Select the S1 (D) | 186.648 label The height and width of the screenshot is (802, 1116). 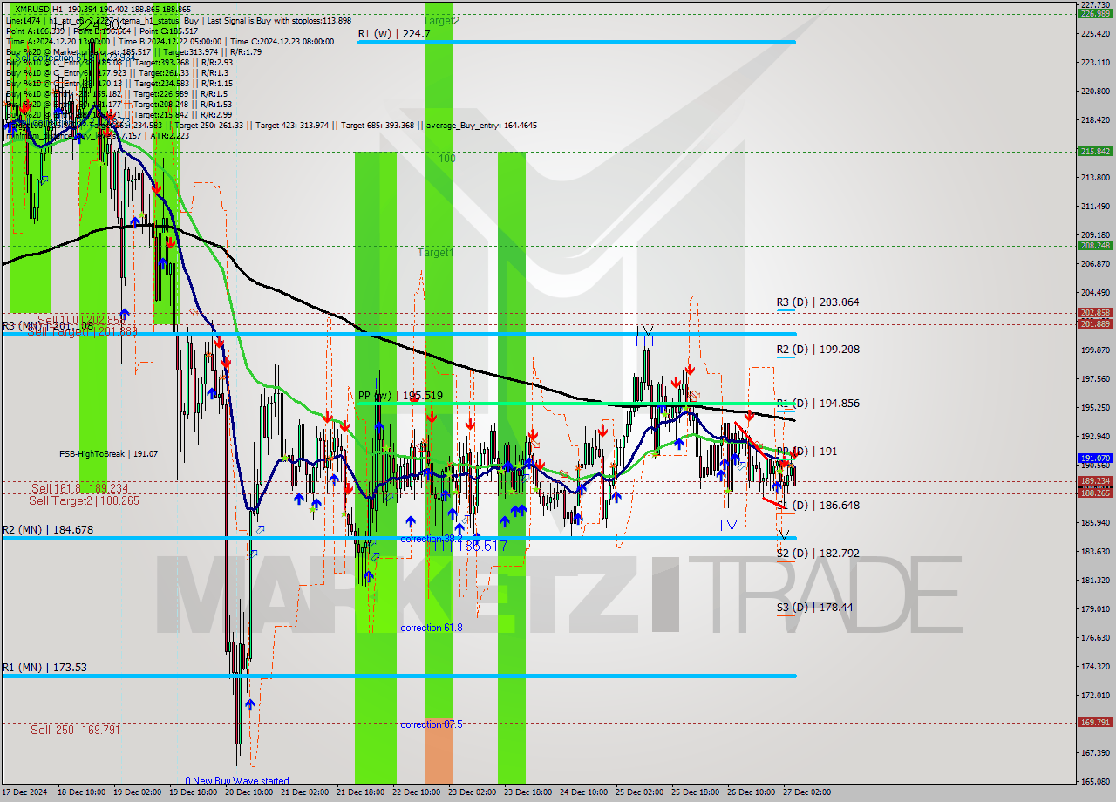[818, 506]
